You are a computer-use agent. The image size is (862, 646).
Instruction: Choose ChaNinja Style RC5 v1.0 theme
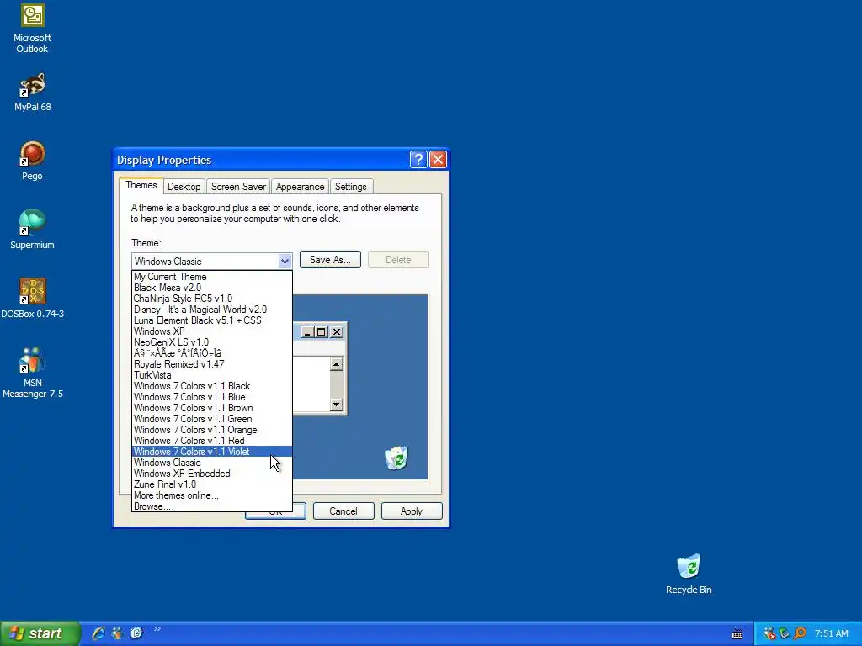click(x=212, y=299)
